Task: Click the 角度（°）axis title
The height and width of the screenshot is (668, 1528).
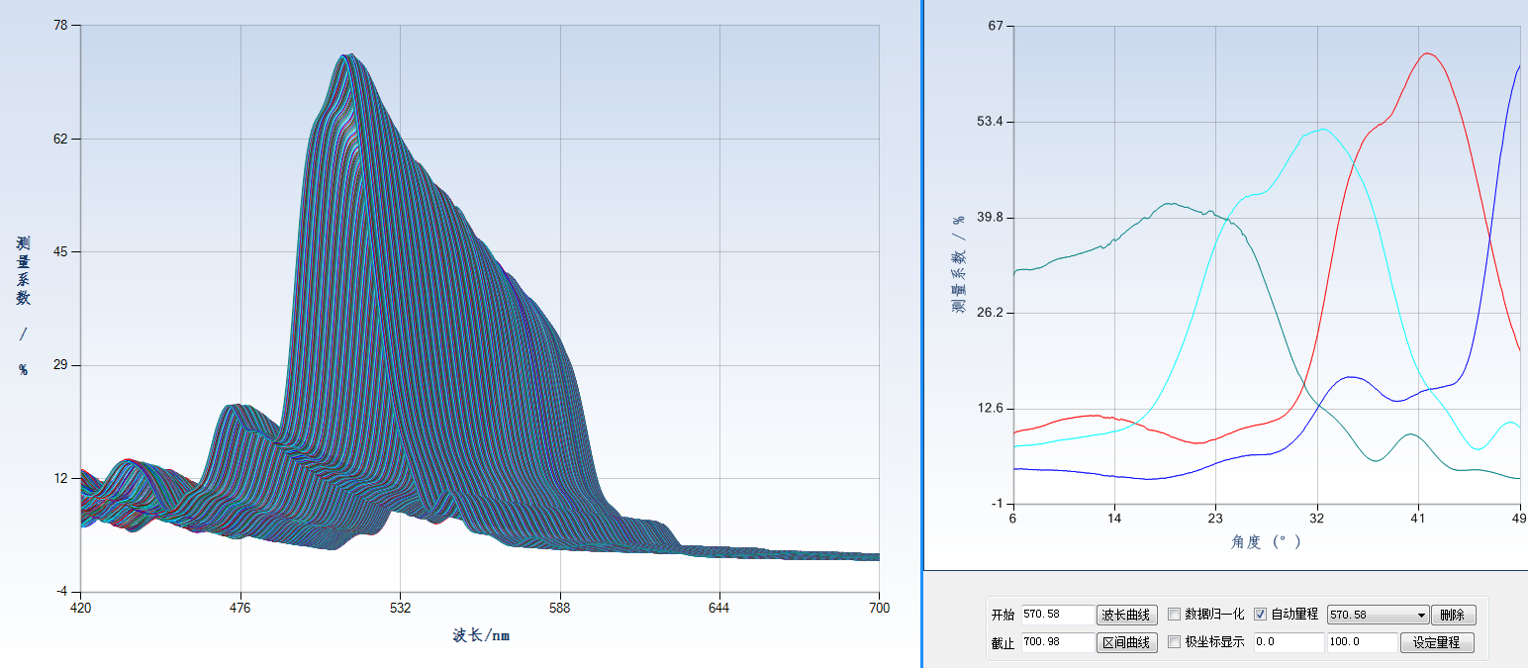Action: 1266,542
